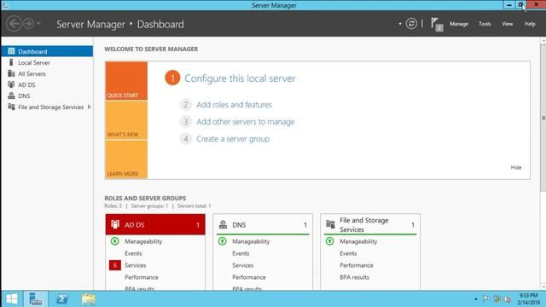546x307 pixels.
Task: Click the Configure this local server link
Action: [x=240, y=78]
